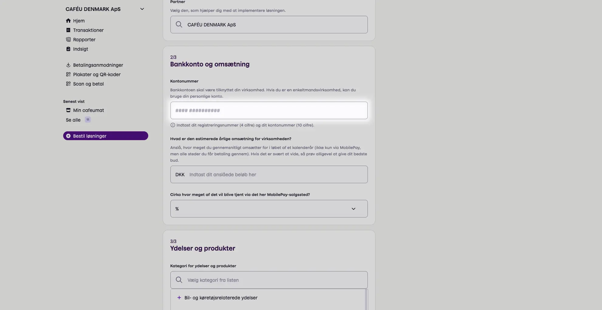Click the info icon below Kontonummer field
Image resolution: width=602 pixels, height=310 pixels.
(173, 125)
